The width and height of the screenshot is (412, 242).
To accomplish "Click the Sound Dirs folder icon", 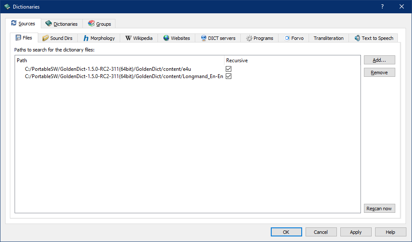I will (x=45, y=38).
